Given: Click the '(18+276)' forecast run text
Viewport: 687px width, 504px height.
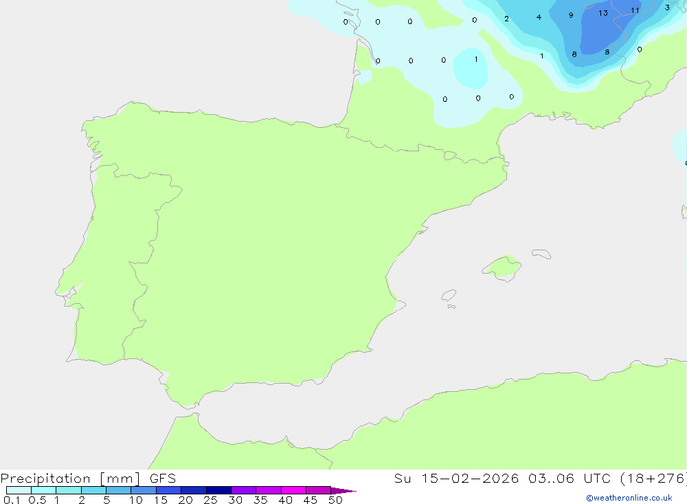Looking at the screenshot, I should (653, 478).
